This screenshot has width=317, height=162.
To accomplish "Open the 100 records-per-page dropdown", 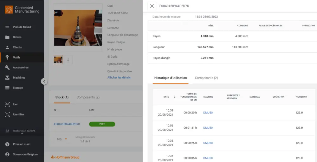I will point(62,139).
